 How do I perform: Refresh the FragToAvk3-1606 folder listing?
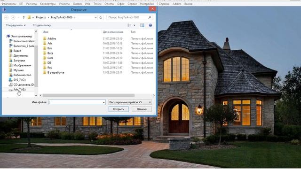click(x=101, y=17)
